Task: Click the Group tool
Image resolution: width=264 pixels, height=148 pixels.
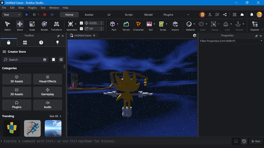Action: (x=214, y=24)
